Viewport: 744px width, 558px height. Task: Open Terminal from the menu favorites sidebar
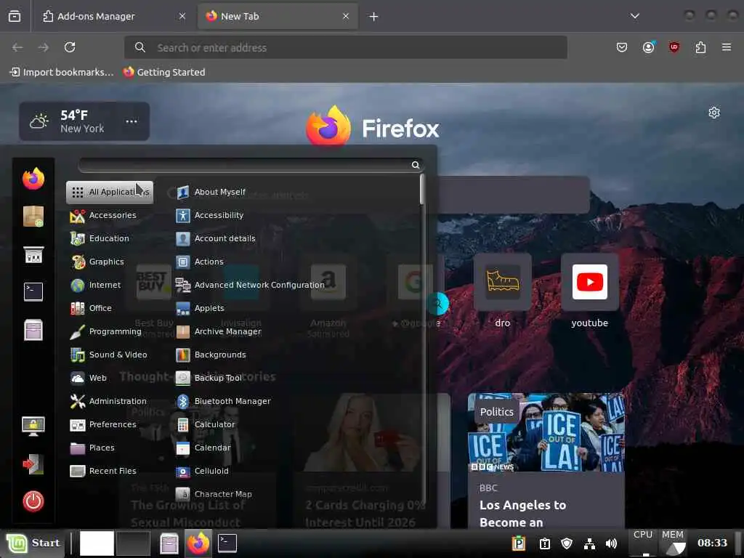[33, 291]
